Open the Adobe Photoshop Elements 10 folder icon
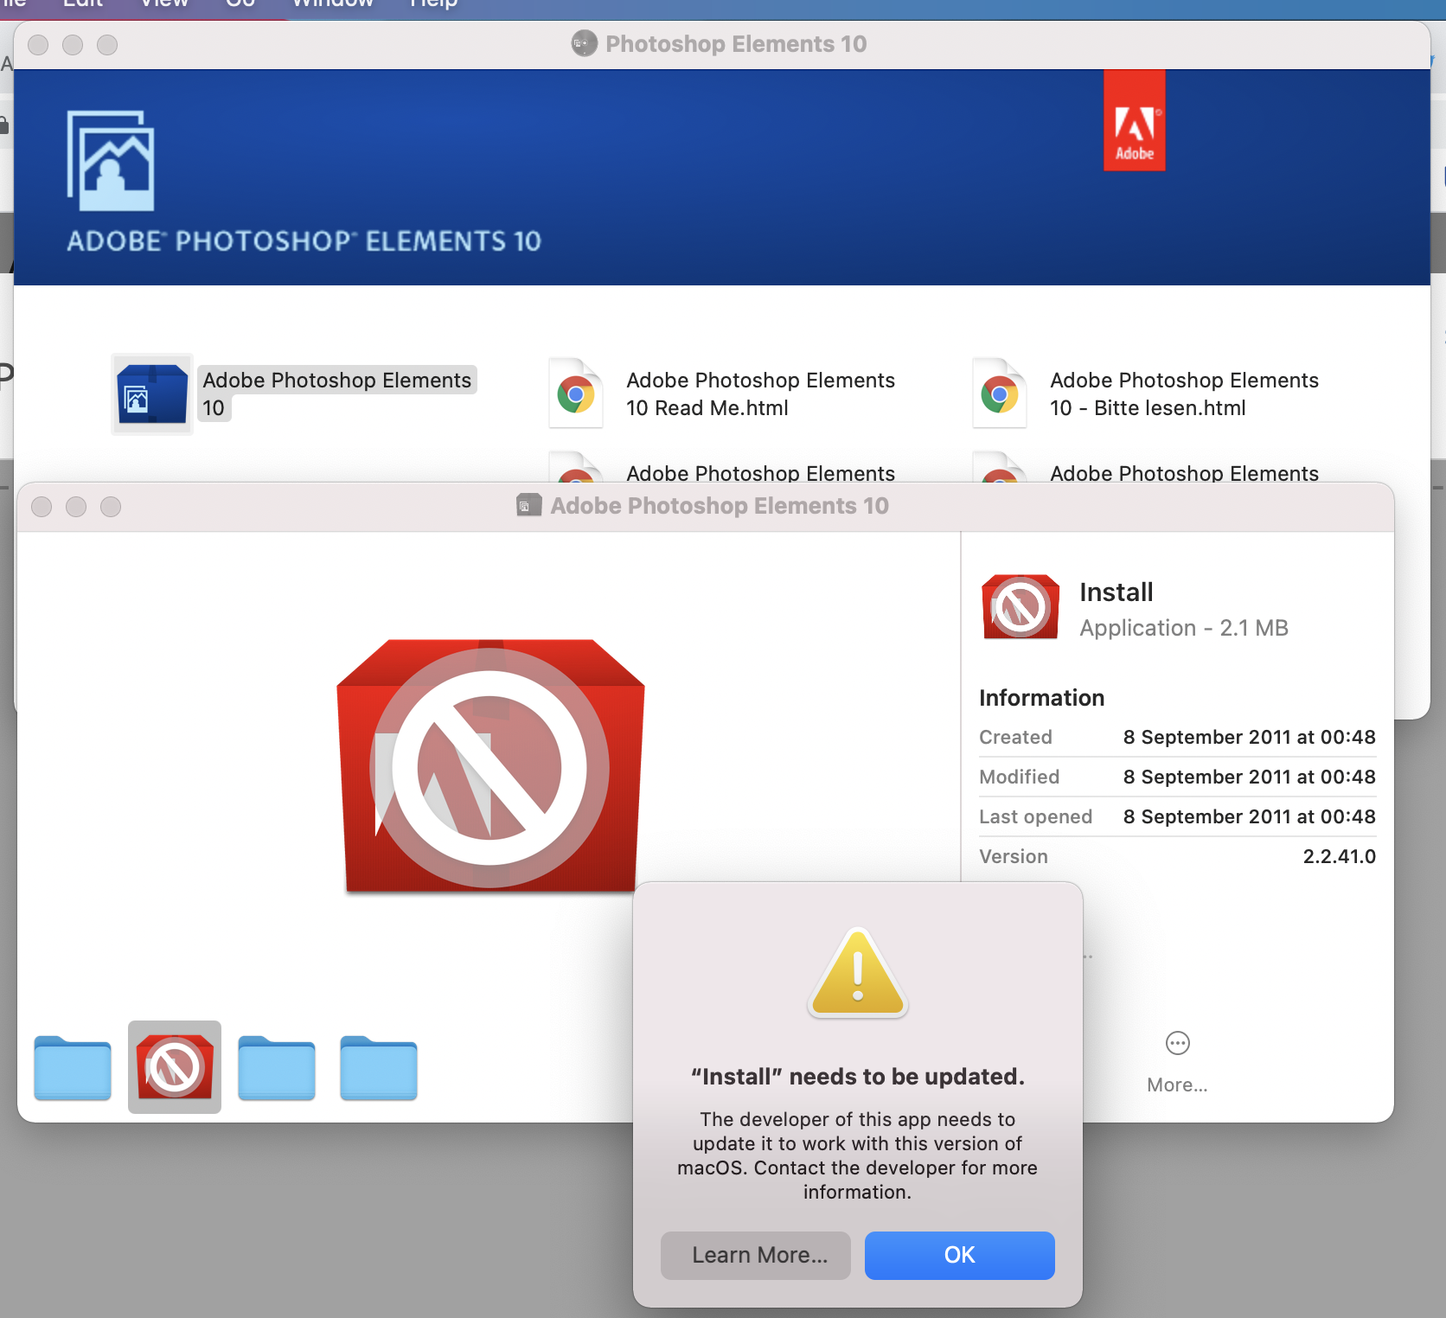Image resolution: width=1446 pixels, height=1318 pixels. pyautogui.click(x=152, y=393)
